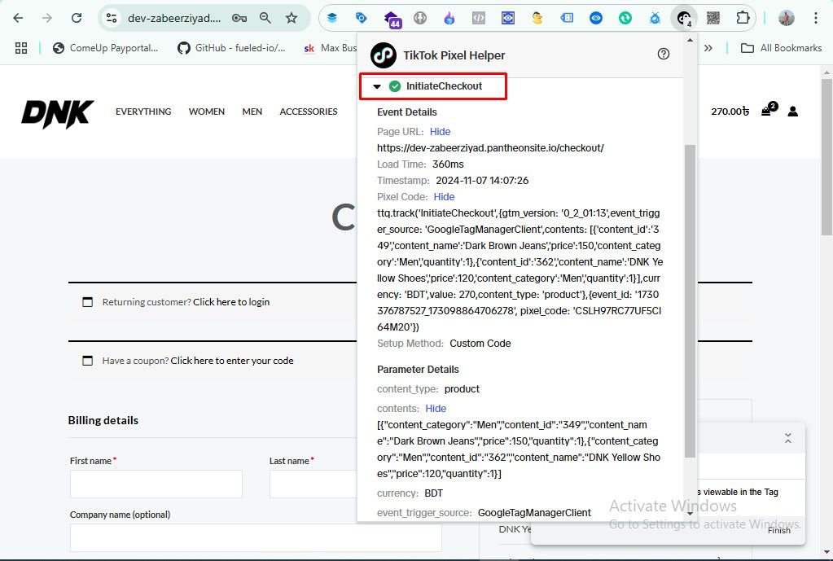The height and width of the screenshot is (561, 833).
Task: Click the address bar URL text
Action: [174, 18]
